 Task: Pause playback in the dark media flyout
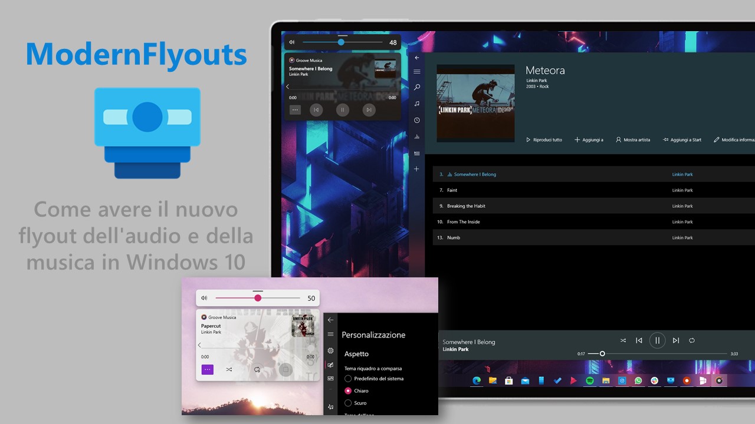click(343, 110)
